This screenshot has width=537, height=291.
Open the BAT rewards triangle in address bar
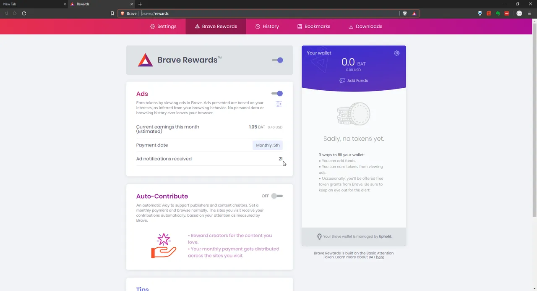pyautogui.click(x=414, y=13)
